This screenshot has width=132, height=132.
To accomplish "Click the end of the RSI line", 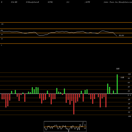I will coord(117,36).
